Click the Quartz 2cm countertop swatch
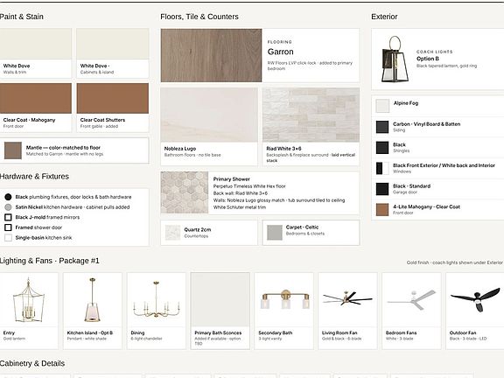The image size is (504, 378). point(172,233)
